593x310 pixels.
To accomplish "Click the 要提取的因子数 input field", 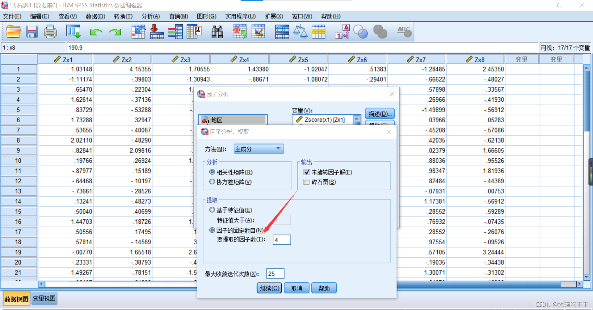I will pyautogui.click(x=282, y=240).
